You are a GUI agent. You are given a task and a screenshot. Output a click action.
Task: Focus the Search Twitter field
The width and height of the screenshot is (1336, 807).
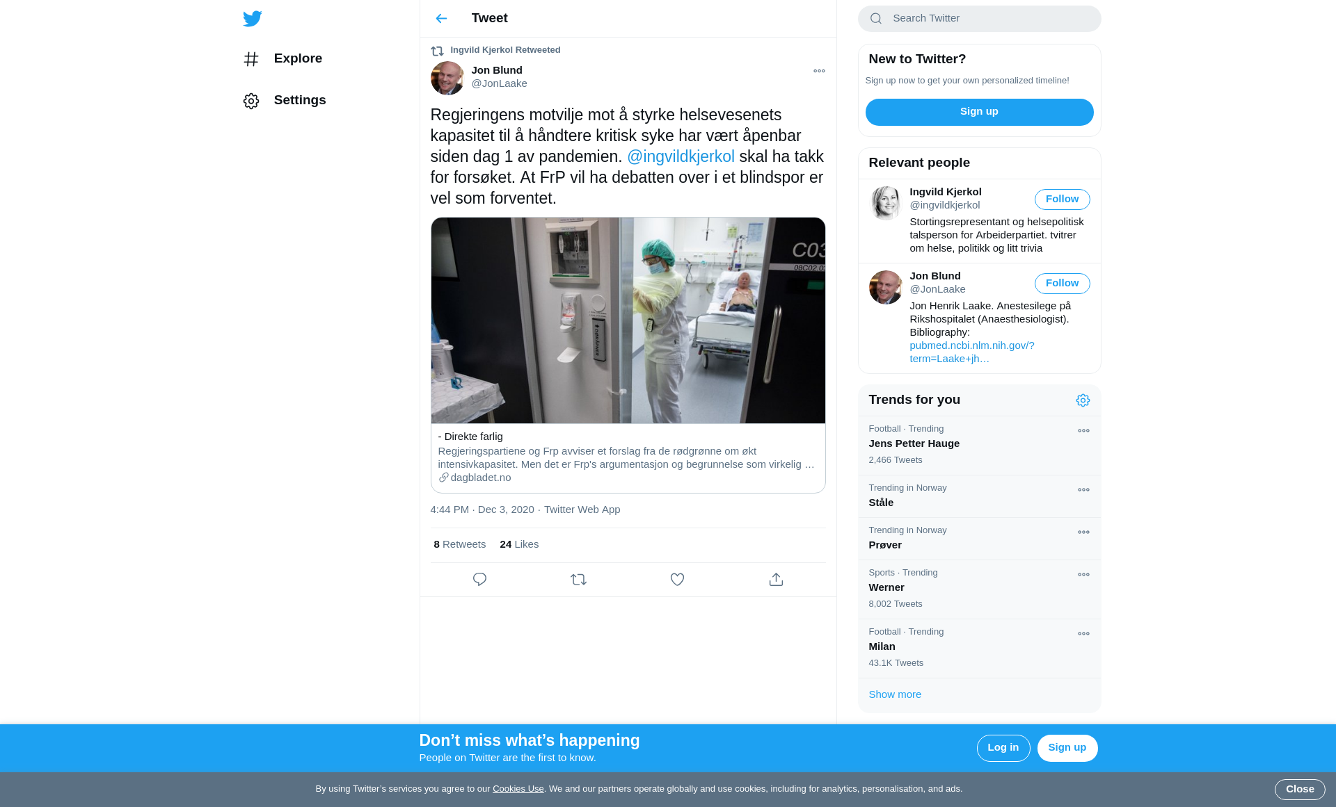(x=979, y=19)
